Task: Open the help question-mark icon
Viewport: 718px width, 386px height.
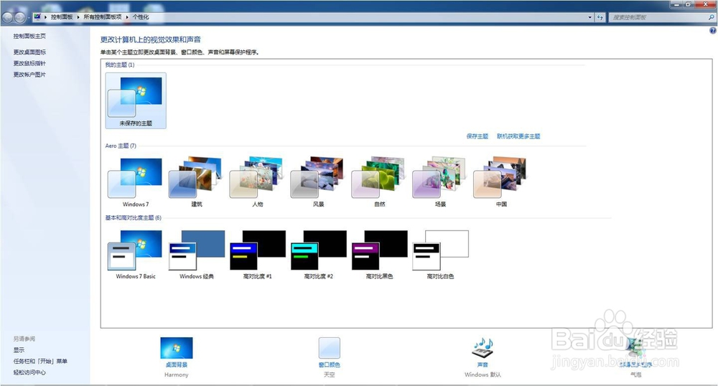Action: [712, 31]
